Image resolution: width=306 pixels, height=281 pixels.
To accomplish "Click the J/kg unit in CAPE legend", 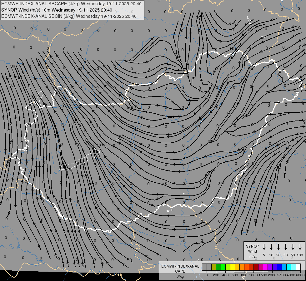I will (180, 276).
